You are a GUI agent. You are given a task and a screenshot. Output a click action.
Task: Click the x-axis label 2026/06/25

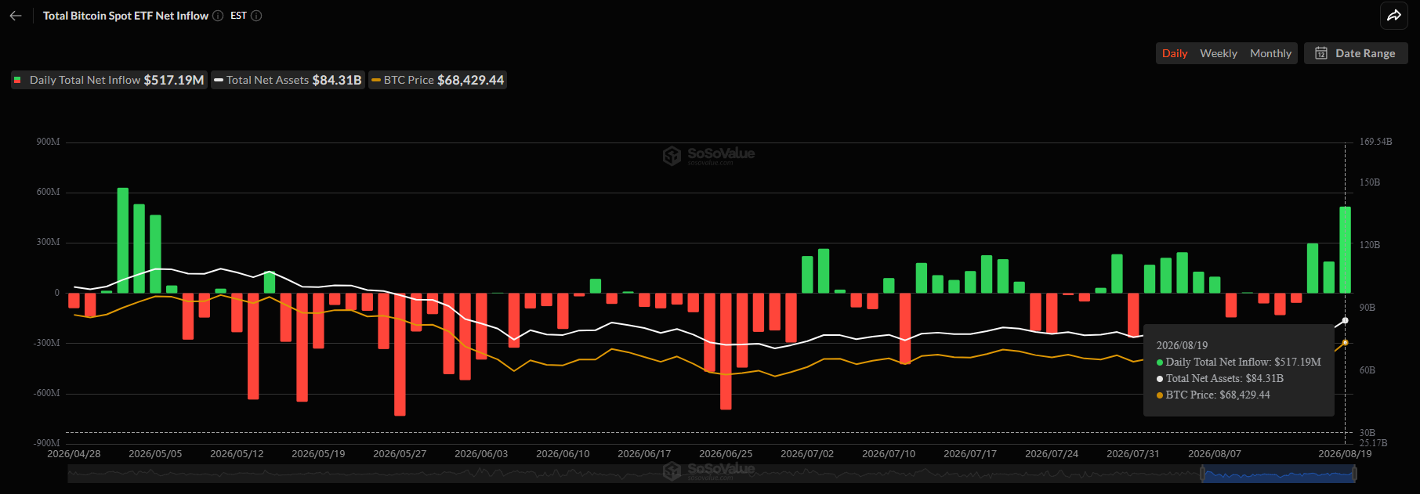pyautogui.click(x=726, y=454)
